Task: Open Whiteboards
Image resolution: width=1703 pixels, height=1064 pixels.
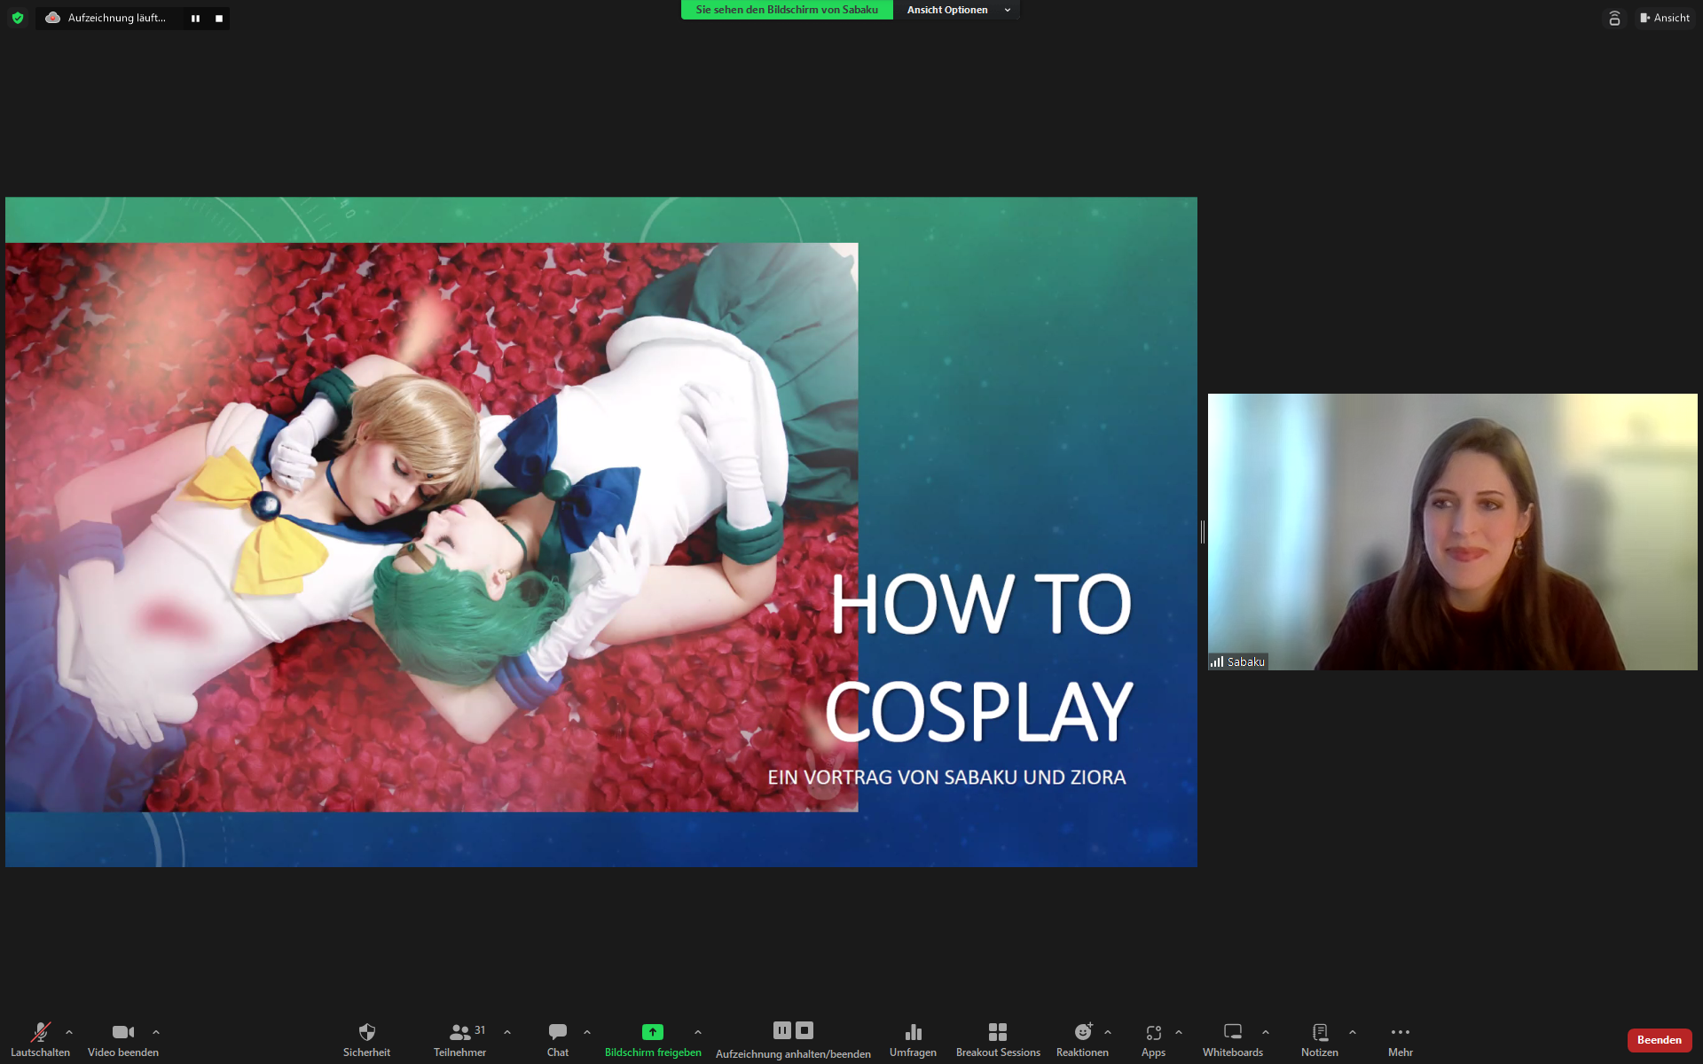Action: tap(1233, 1039)
